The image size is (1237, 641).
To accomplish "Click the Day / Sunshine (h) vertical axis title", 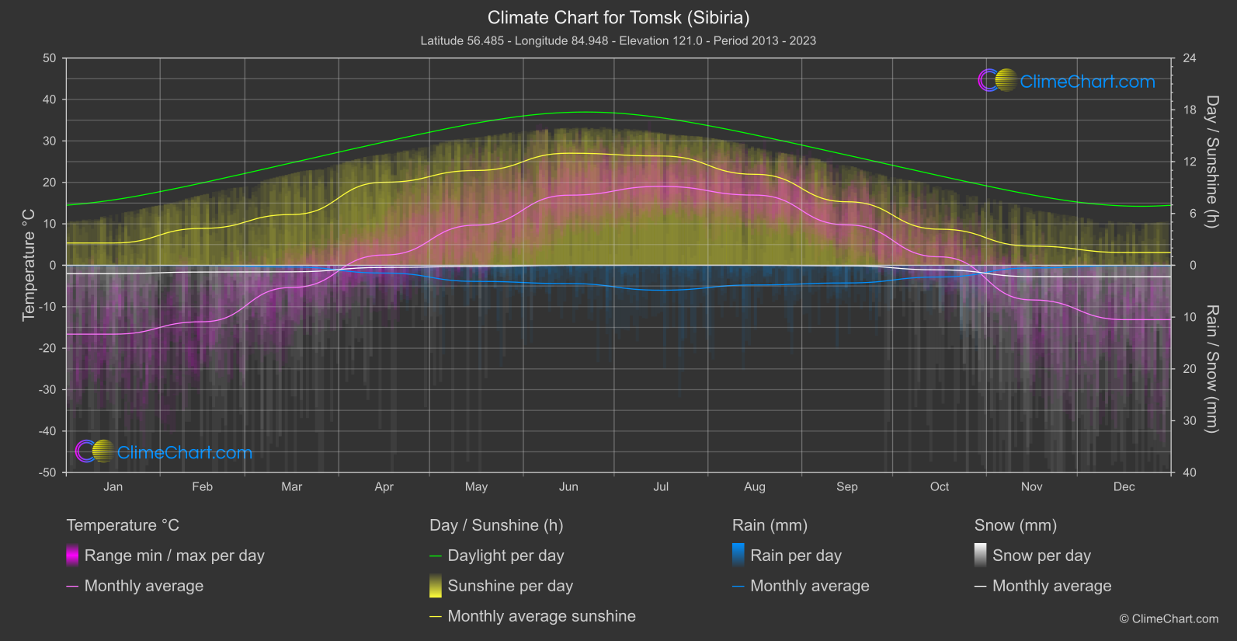I will pyautogui.click(x=1211, y=162).
